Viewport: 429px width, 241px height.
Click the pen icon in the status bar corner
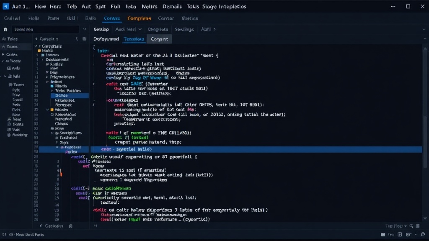click(423, 234)
